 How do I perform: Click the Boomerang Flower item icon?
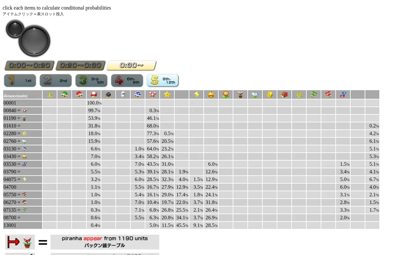[255, 94]
